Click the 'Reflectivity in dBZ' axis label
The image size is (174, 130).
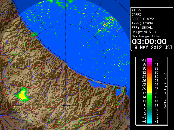[165, 91]
